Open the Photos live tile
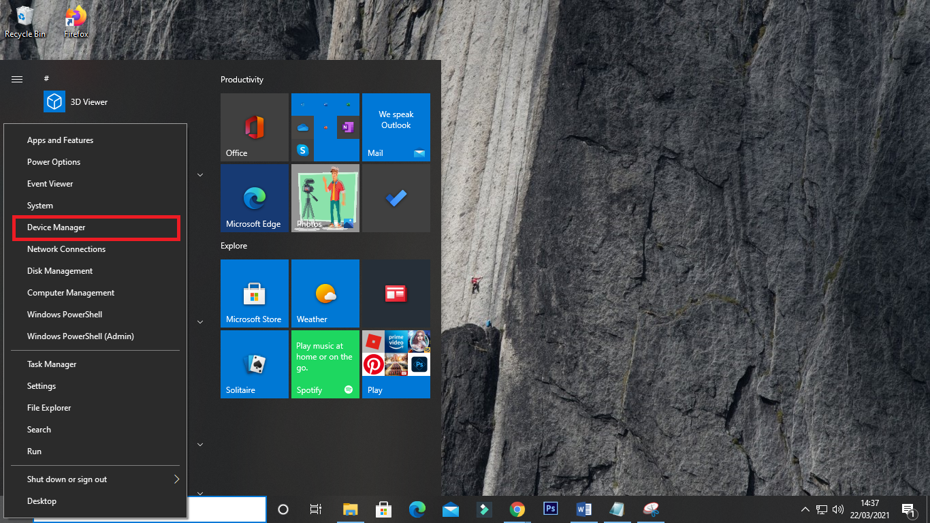Viewport: 930px width, 523px height. (x=325, y=198)
